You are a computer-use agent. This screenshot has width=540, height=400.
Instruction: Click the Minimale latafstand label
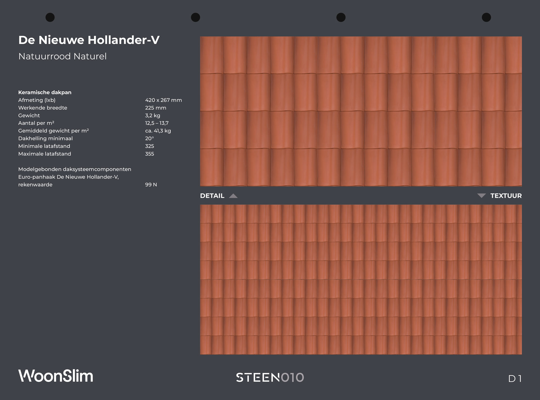[44, 146]
